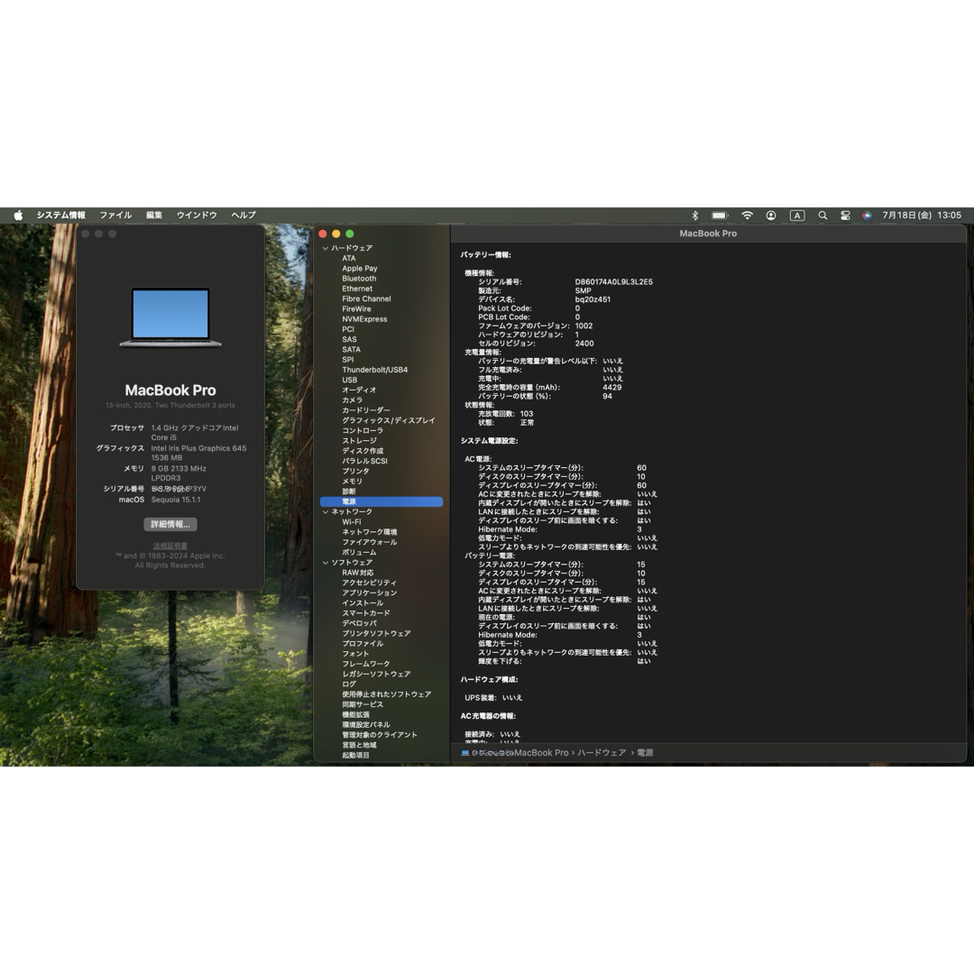Select FireWire in the sidebar
Screen dimensions: 974x974
(x=356, y=308)
